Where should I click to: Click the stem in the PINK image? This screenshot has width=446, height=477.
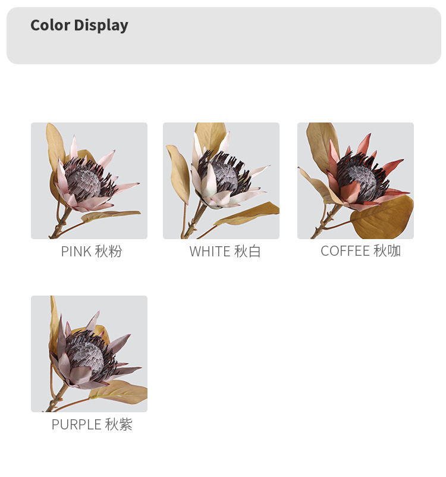[x=61, y=224]
